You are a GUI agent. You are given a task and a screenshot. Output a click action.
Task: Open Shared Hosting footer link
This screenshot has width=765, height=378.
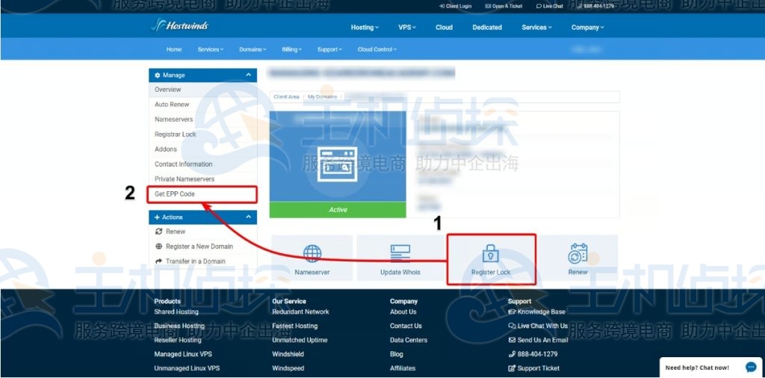click(176, 312)
